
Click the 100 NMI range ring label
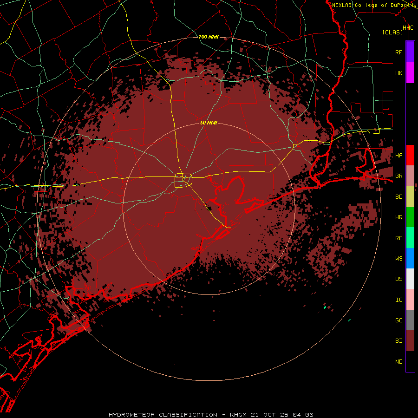click(x=209, y=37)
